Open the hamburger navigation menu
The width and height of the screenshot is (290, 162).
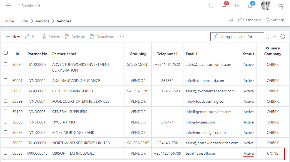click(8, 6)
